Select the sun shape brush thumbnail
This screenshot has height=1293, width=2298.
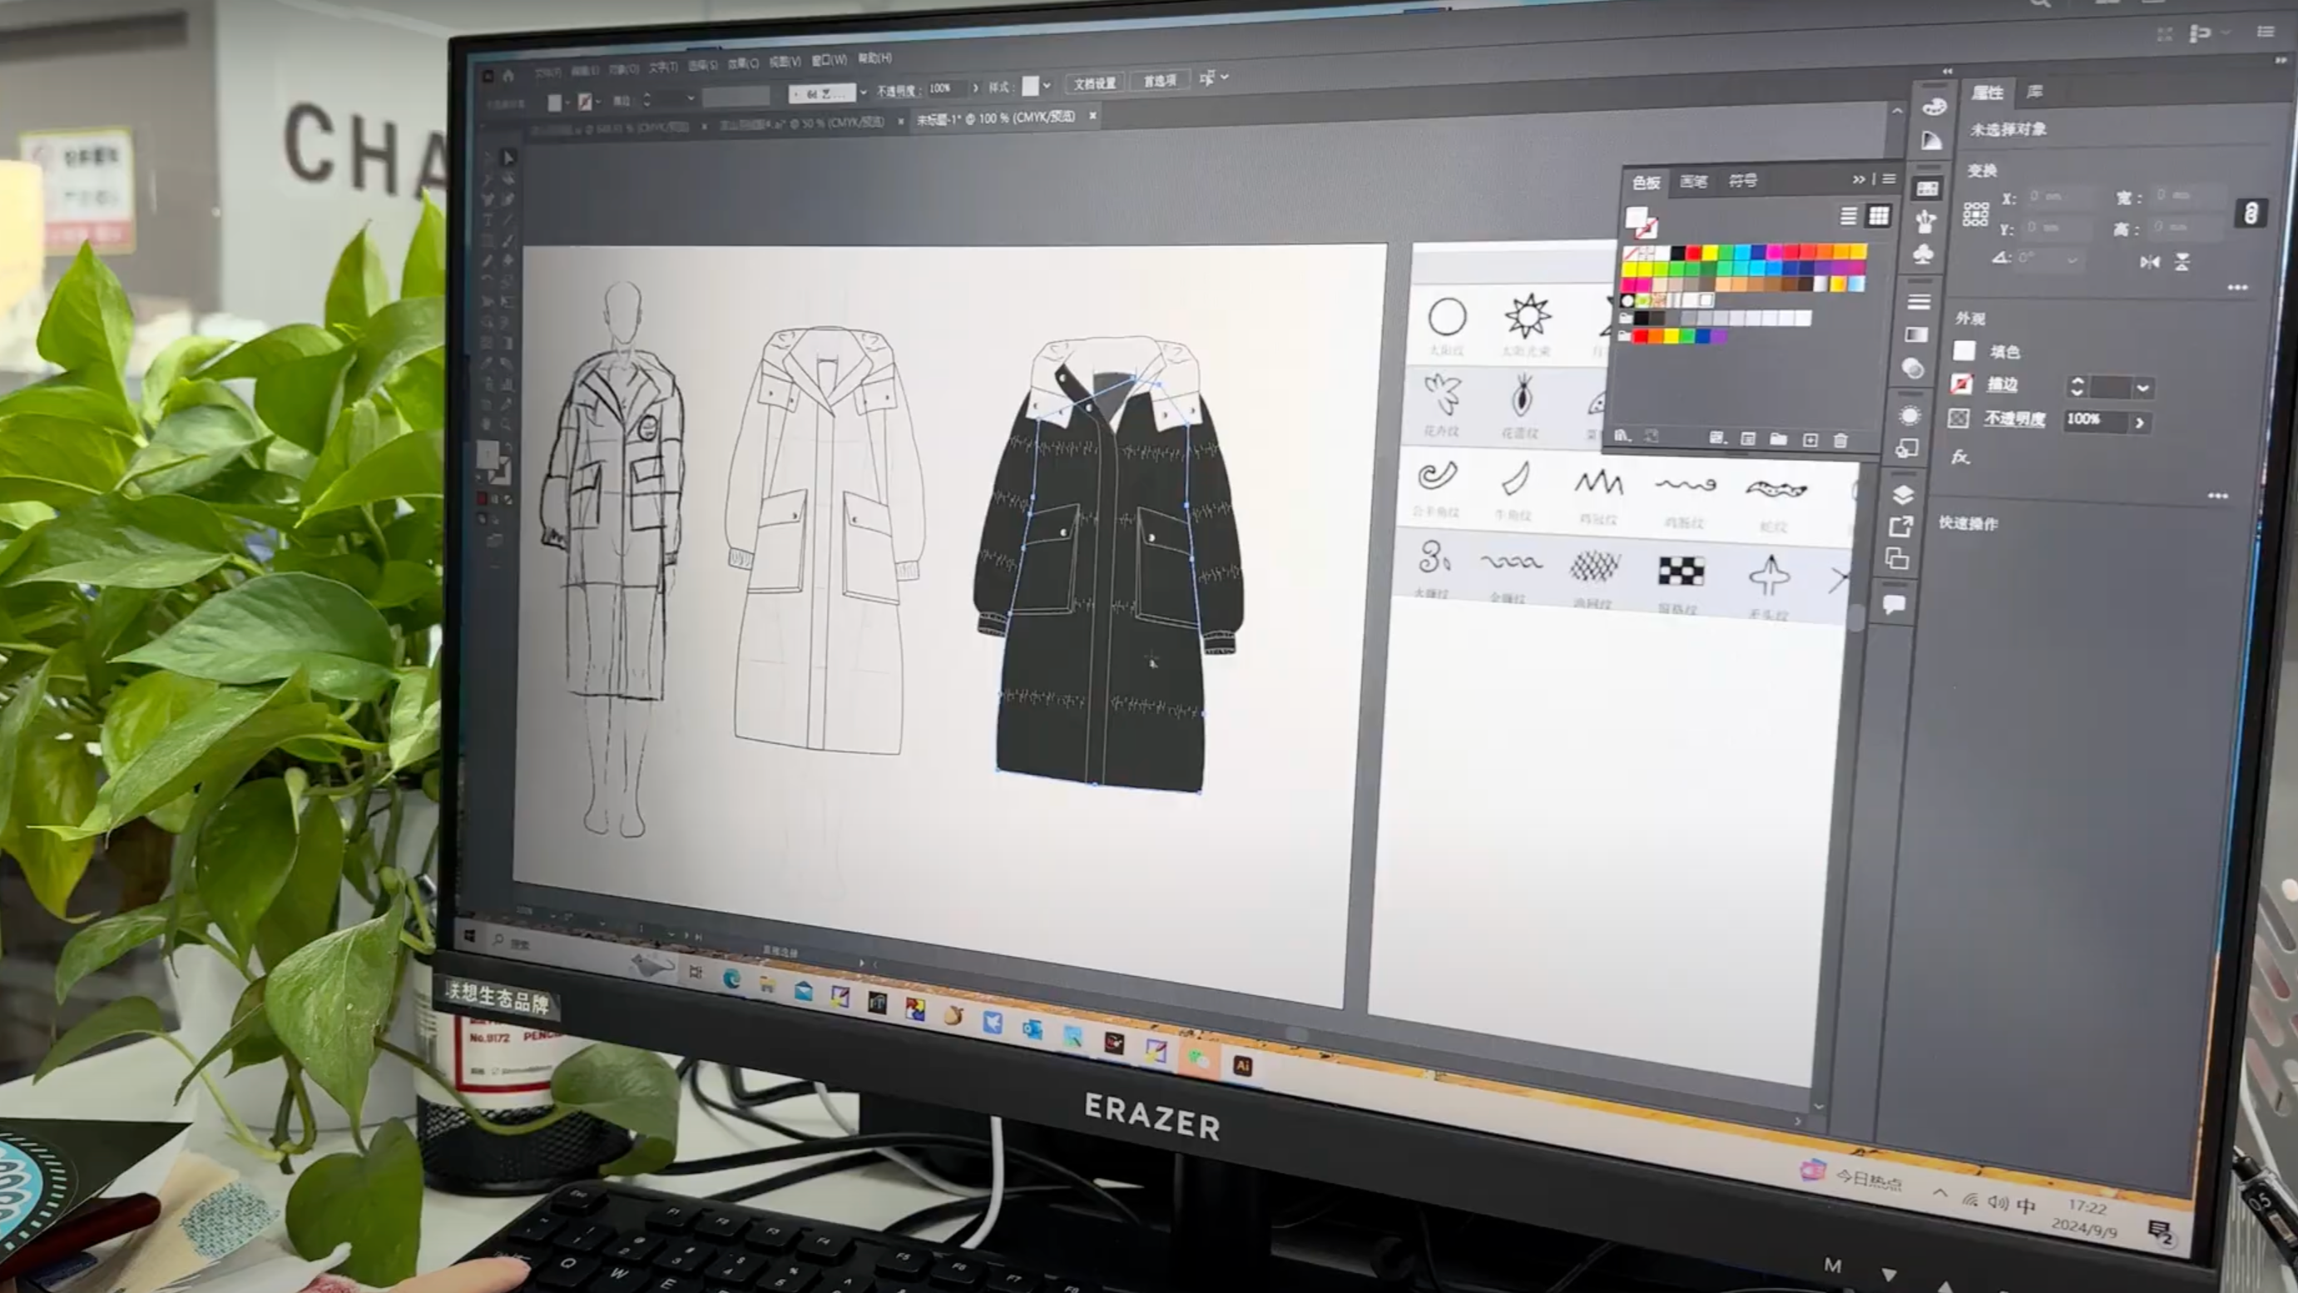1528,316
